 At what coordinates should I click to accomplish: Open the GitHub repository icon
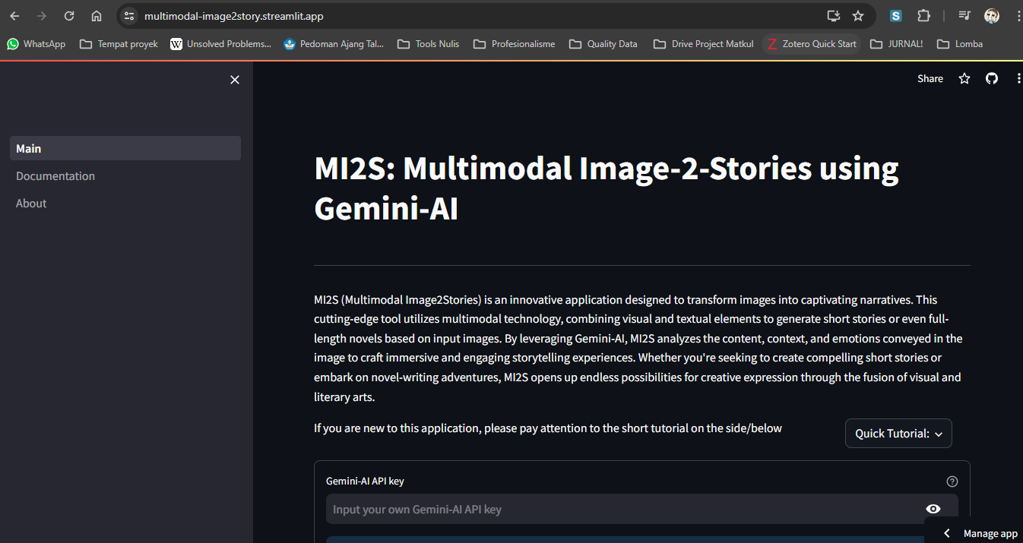992,78
